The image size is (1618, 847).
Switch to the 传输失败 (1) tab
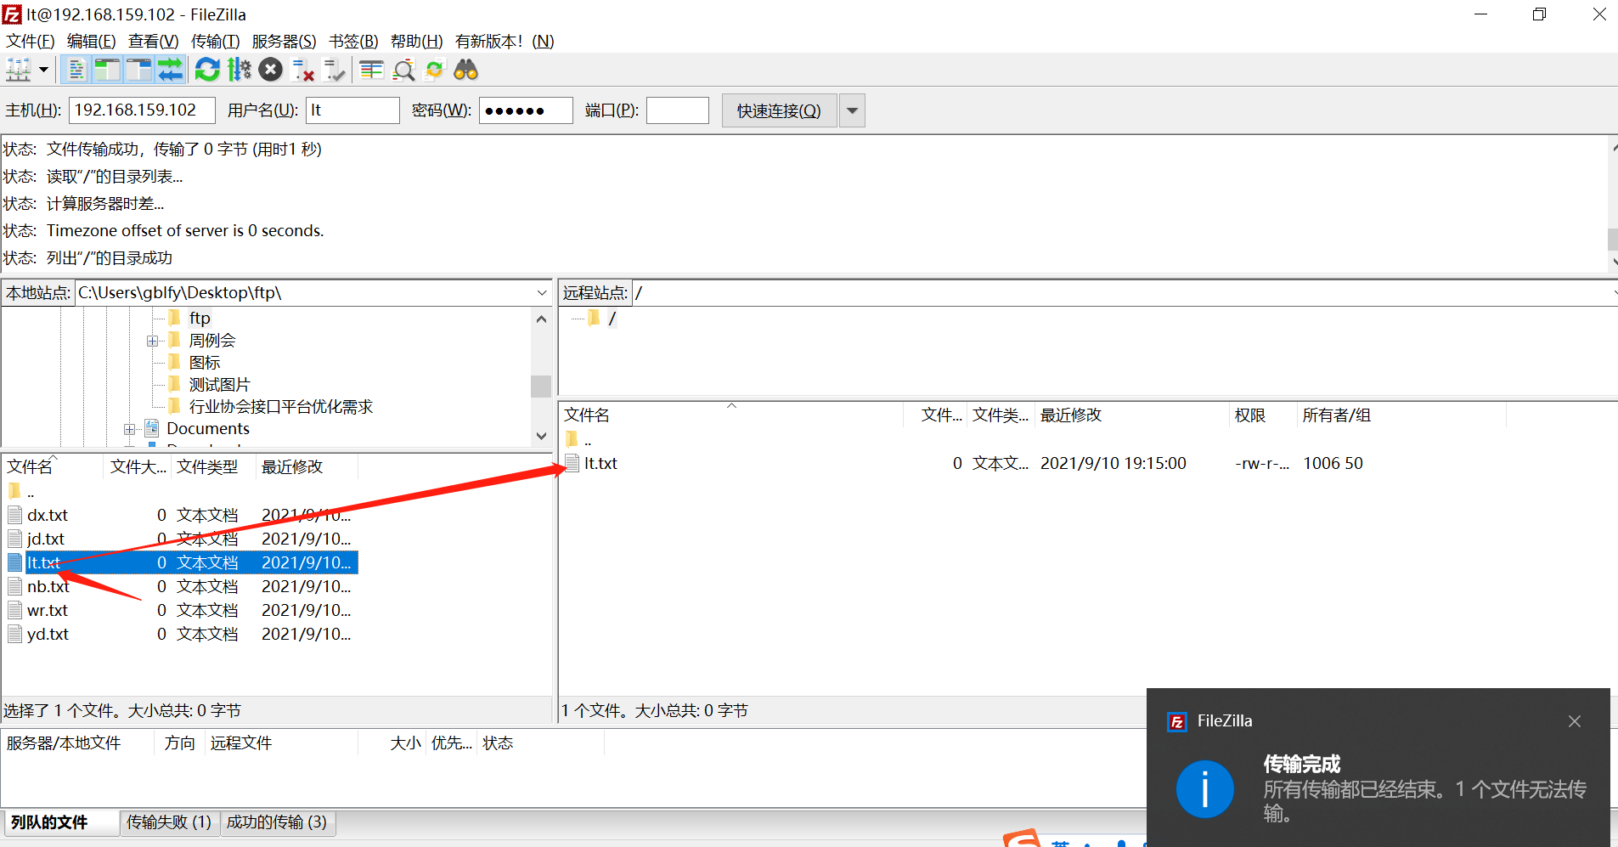[169, 822]
